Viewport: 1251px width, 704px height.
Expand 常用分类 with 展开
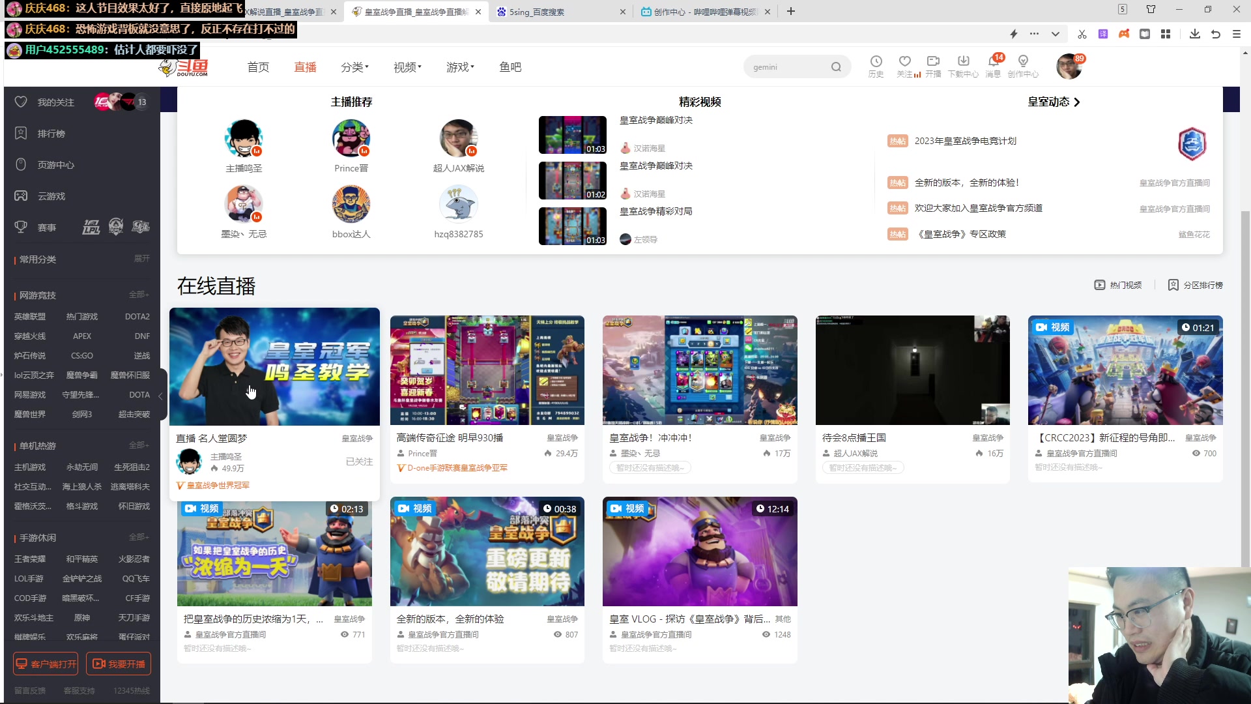pos(141,259)
